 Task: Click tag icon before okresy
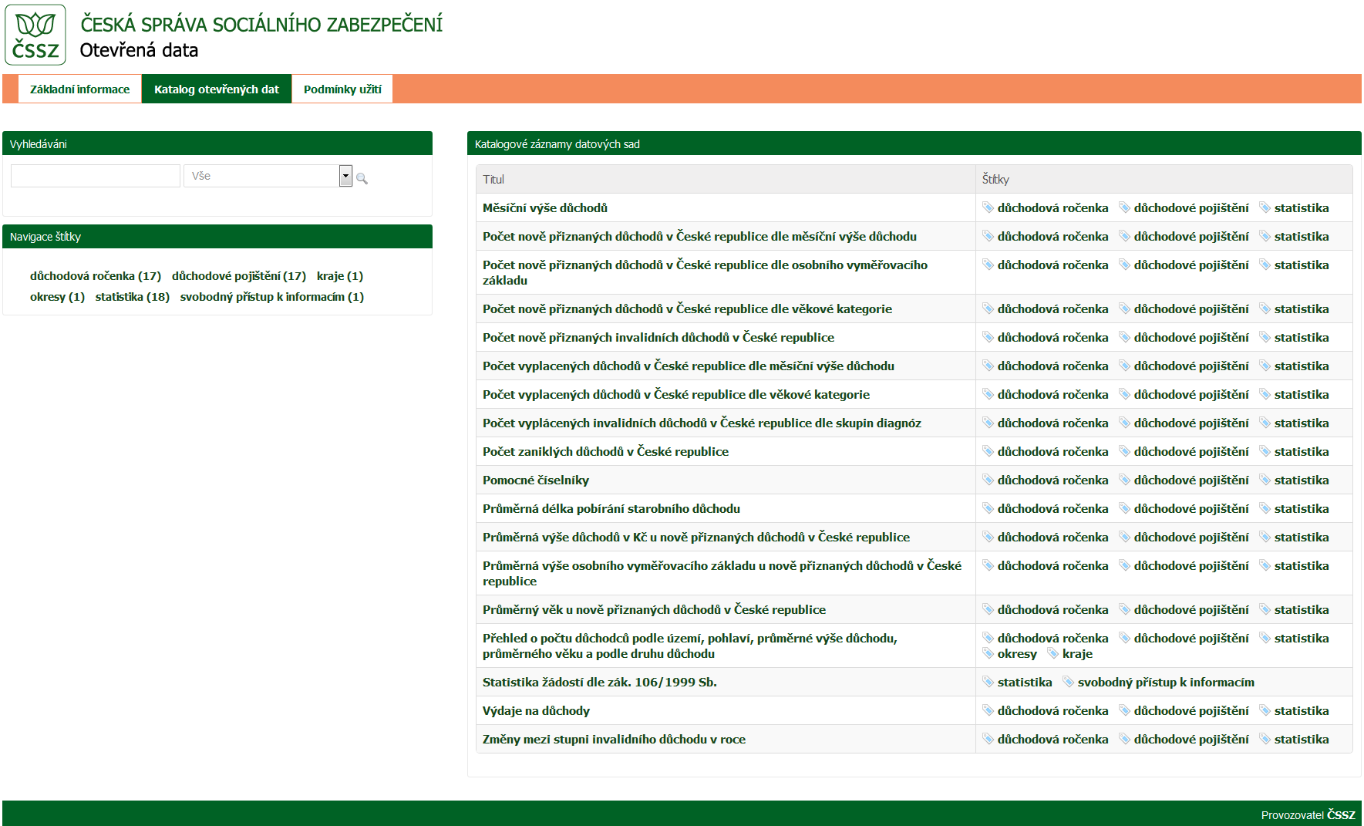(988, 653)
